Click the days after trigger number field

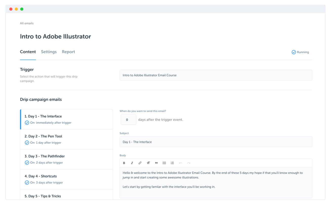coord(128,120)
